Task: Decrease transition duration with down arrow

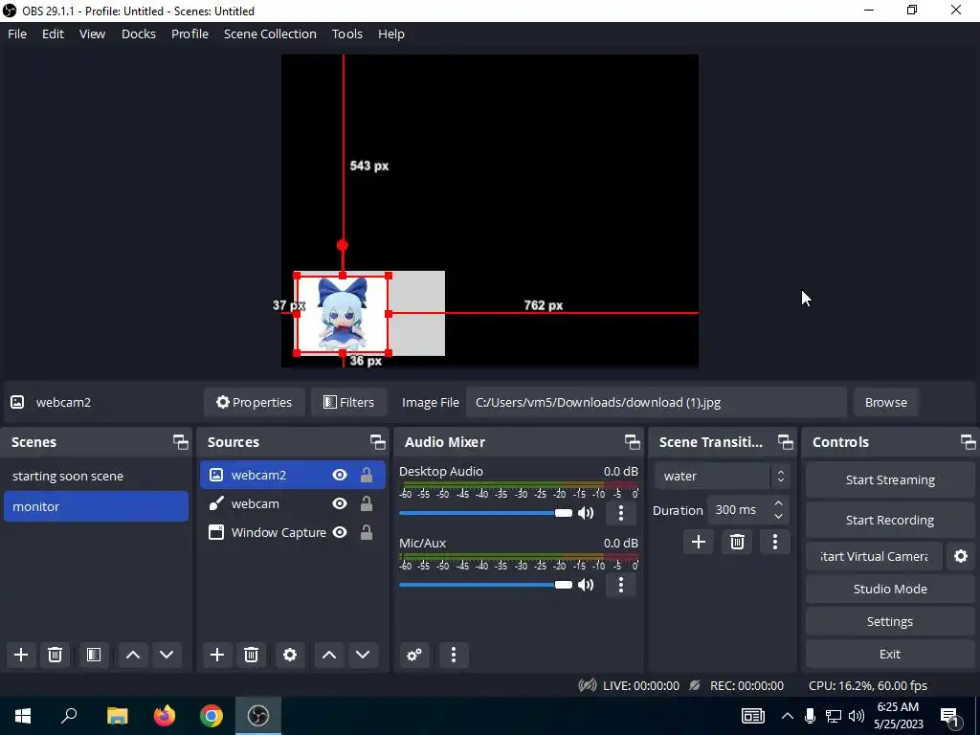Action: click(x=778, y=516)
